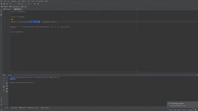Click the line:column position in status bar
The height and width of the screenshot is (111, 198).
click(175, 110)
